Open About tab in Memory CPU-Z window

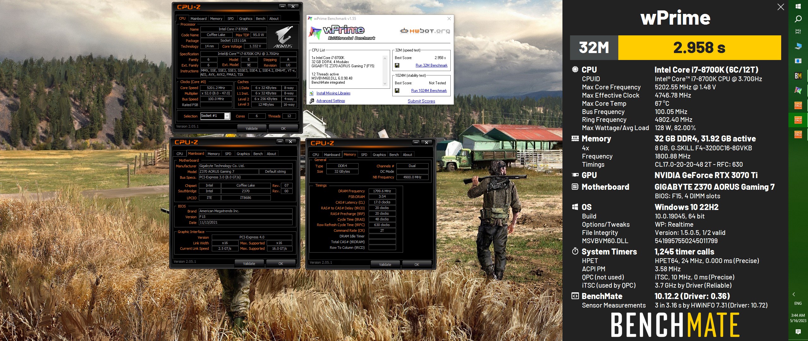click(x=407, y=155)
